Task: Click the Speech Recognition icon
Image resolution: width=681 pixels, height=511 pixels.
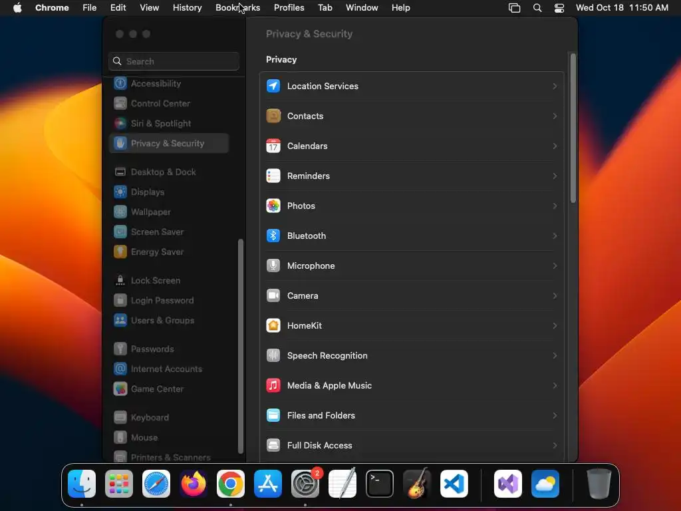Action: [x=273, y=355]
